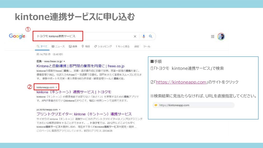Switch to the ショッピング tab
263x148 pixels.
(x=103, y=46)
